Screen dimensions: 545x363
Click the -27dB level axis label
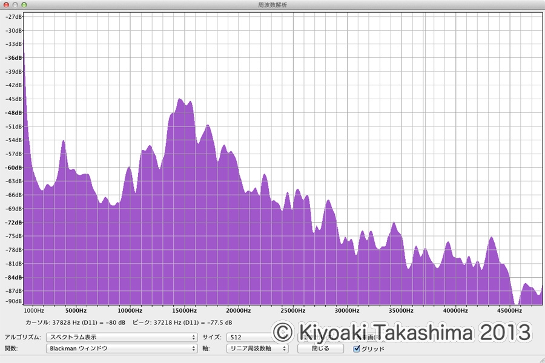14,17
